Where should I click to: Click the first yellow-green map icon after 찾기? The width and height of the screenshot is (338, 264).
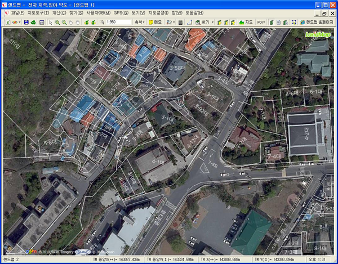pyautogui.click(x=220, y=22)
